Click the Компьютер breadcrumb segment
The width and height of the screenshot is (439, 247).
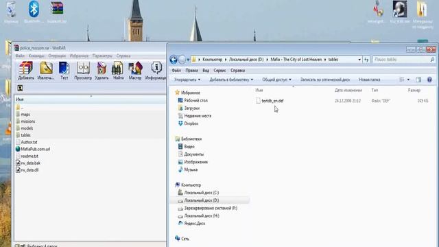[212, 60]
